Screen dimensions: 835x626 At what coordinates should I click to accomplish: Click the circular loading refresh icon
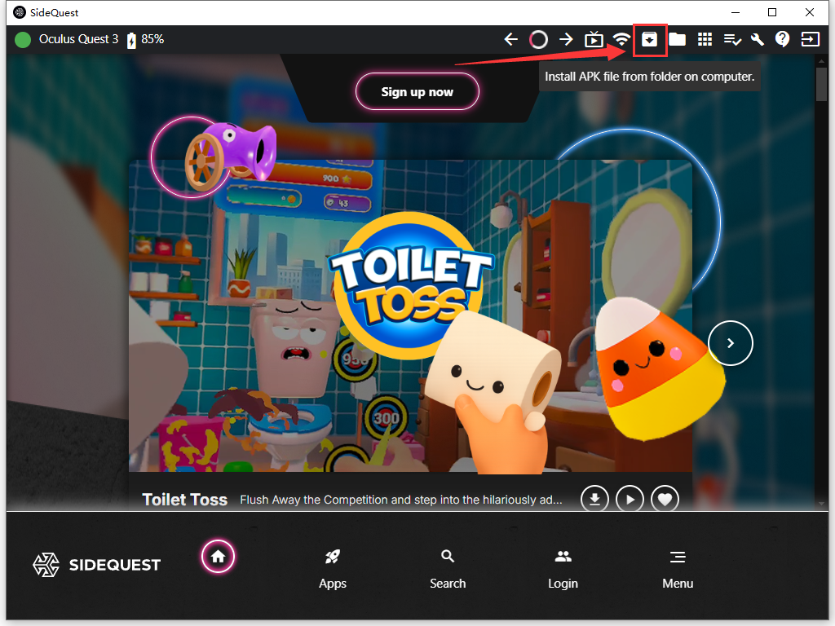538,39
